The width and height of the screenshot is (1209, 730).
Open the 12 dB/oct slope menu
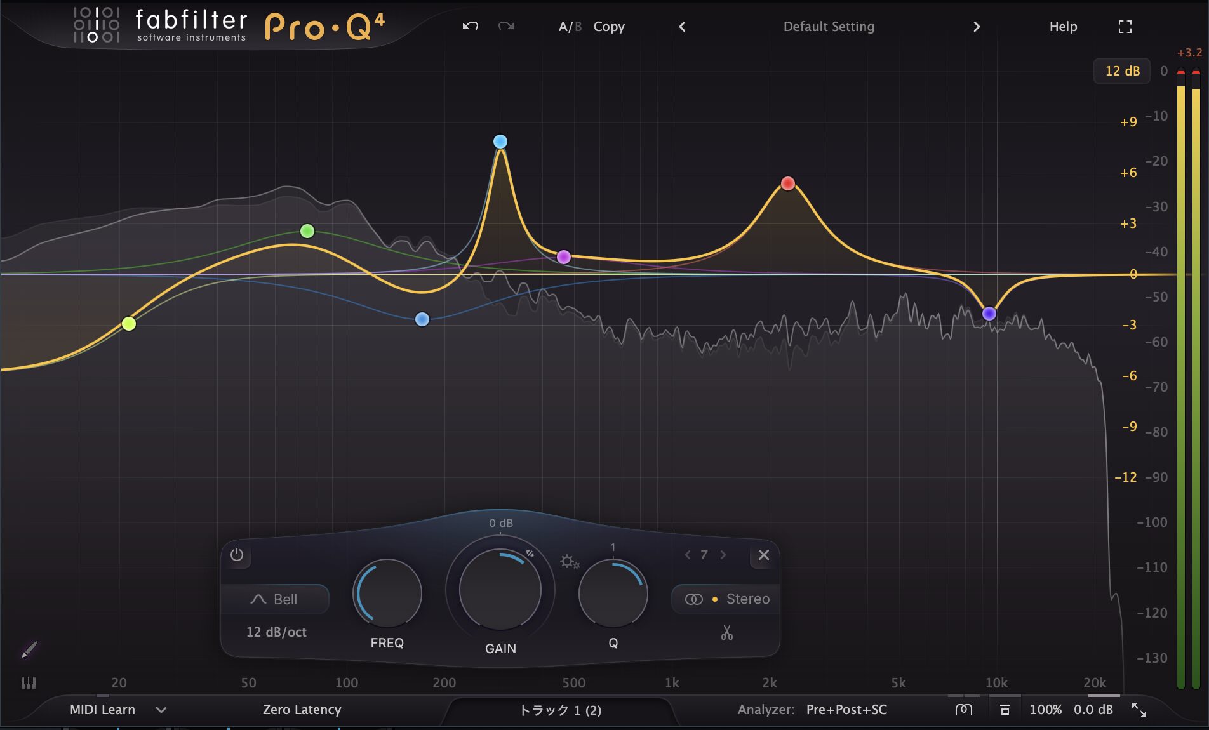(x=276, y=632)
